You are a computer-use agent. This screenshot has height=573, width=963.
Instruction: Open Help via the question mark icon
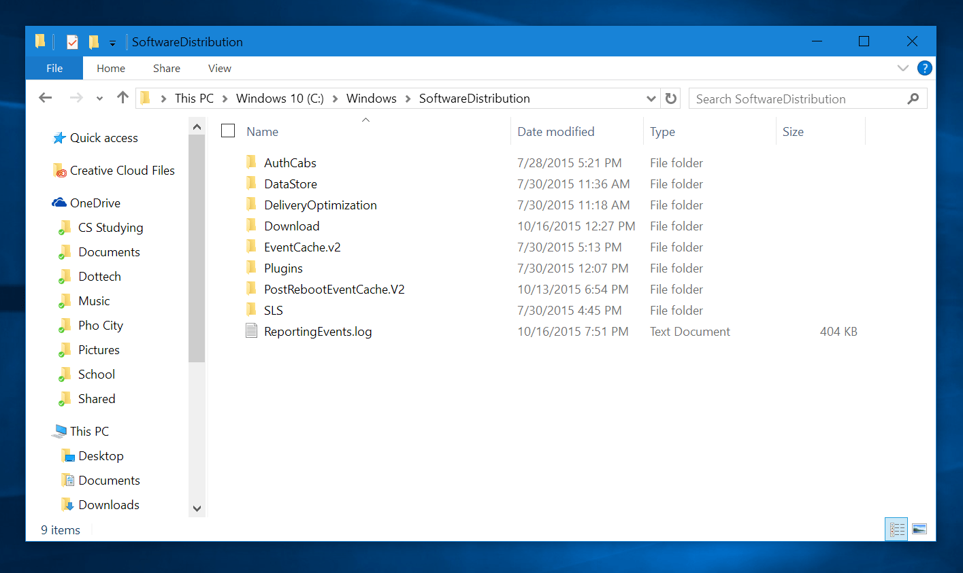(924, 68)
